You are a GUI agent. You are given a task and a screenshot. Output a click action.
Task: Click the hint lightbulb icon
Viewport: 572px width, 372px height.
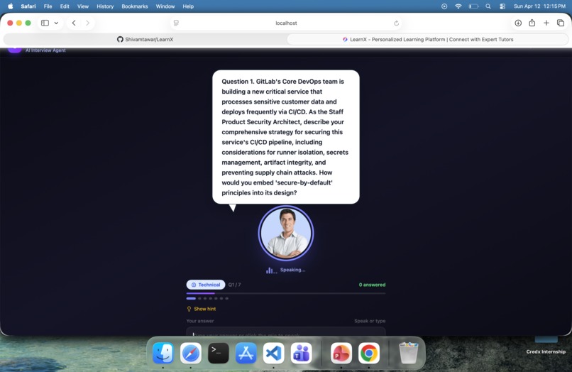click(x=189, y=309)
